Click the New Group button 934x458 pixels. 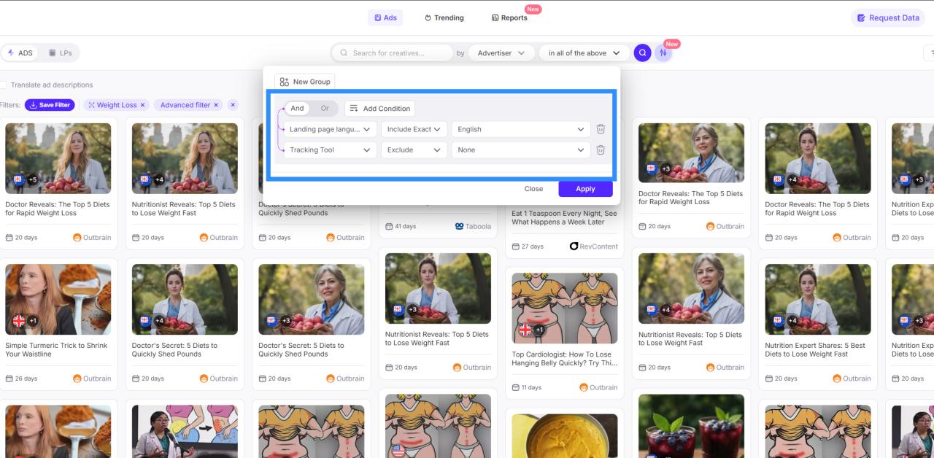305,82
